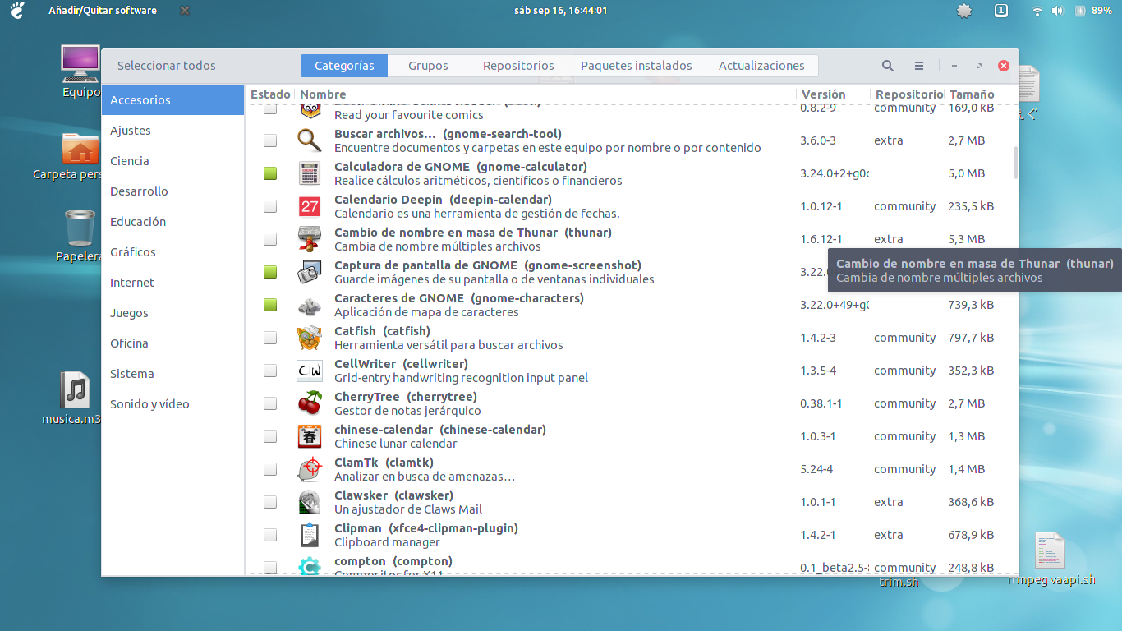Click the Thunar bulk rename icon

point(310,239)
